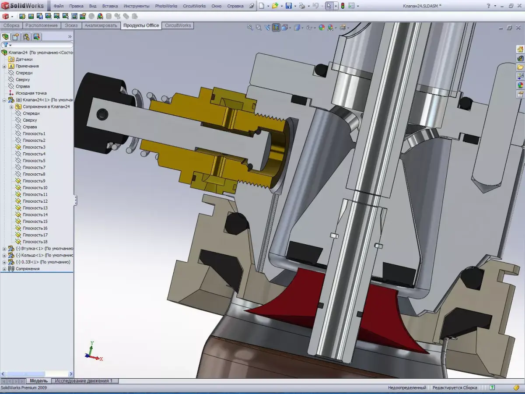Click the Edit Appearance color ball icon
525x394 pixels.
322,27
